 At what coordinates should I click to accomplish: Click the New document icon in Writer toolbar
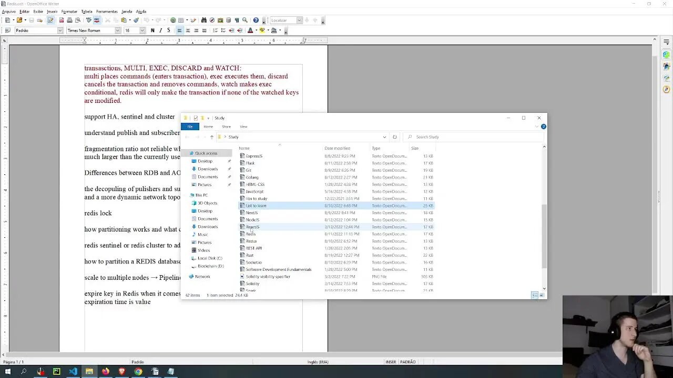pyautogui.click(x=7, y=20)
